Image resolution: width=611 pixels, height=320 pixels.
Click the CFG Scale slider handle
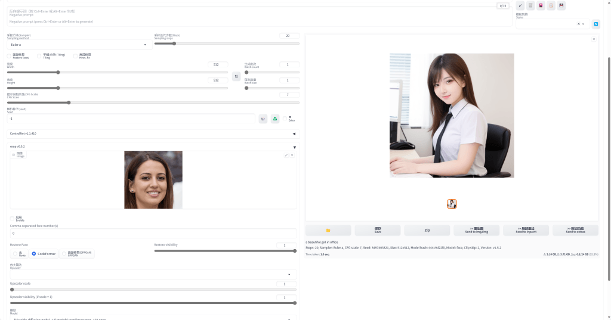[69, 102]
